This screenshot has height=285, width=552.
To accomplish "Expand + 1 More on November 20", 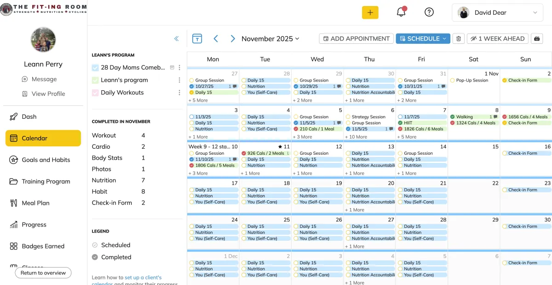I will pyautogui.click(x=355, y=210).
